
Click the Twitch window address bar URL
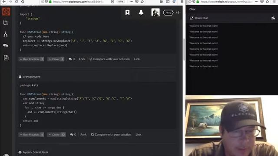click(227, 2)
